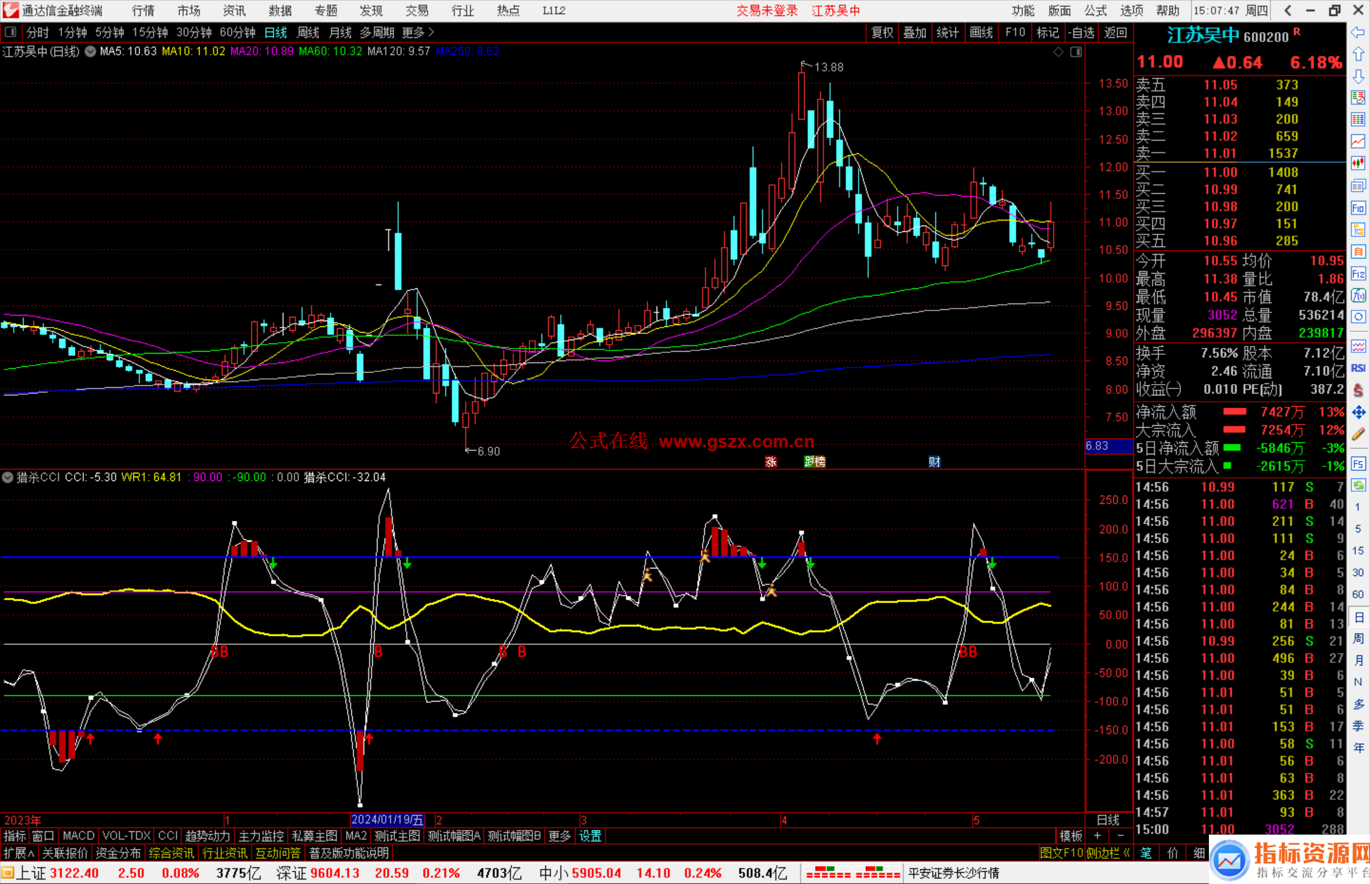Screen dimensions: 1370x884
Task: Click the red S dollar icon
Action: pyautogui.click(x=1358, y=390)
